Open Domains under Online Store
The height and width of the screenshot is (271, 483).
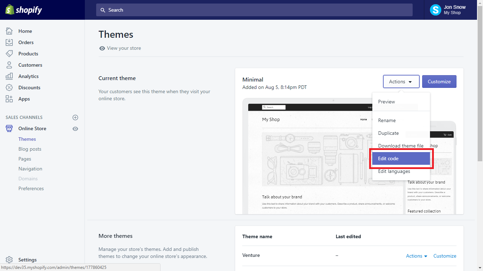[28, 179]
